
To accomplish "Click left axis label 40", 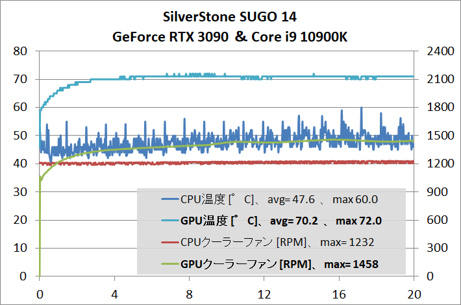I will pos(20,164).
